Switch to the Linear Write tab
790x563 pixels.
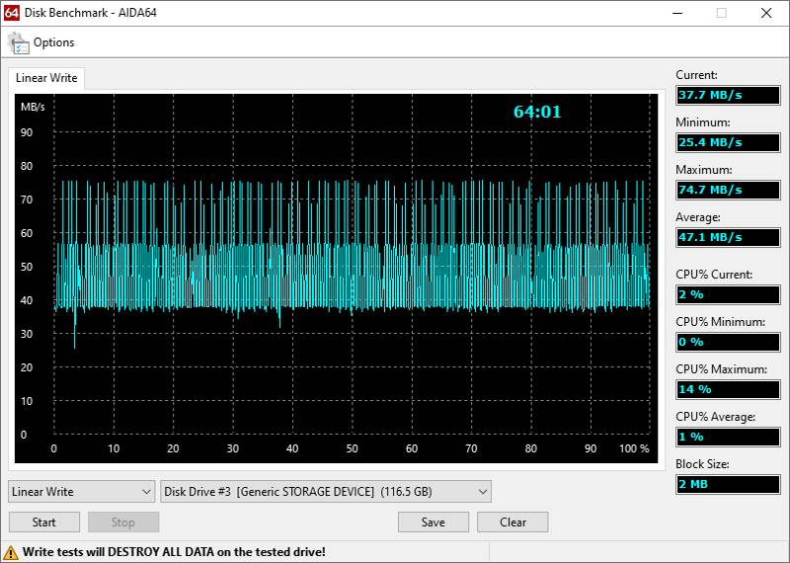click(x=46, y=78)
